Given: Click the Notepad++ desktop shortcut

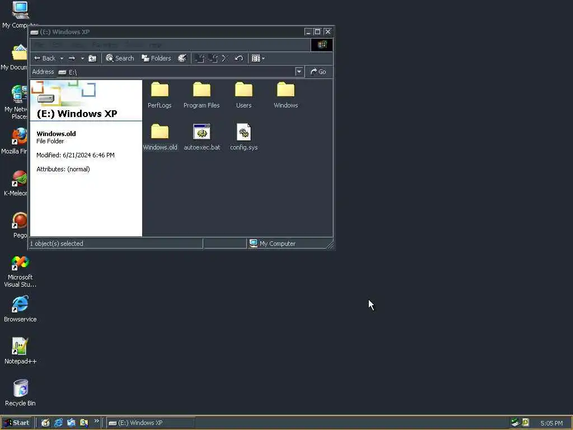Looking at the screenshot, I should point(20,351).
